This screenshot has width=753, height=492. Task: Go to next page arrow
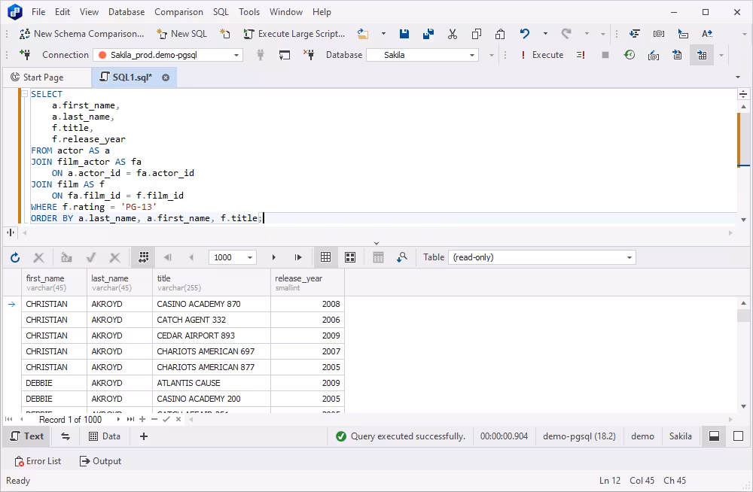pyautogui.click(x=274, y=258)
